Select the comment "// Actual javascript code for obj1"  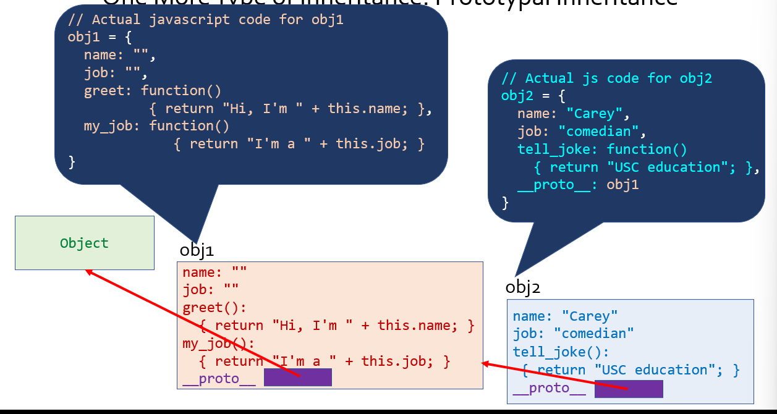click(x=205, y=19)
